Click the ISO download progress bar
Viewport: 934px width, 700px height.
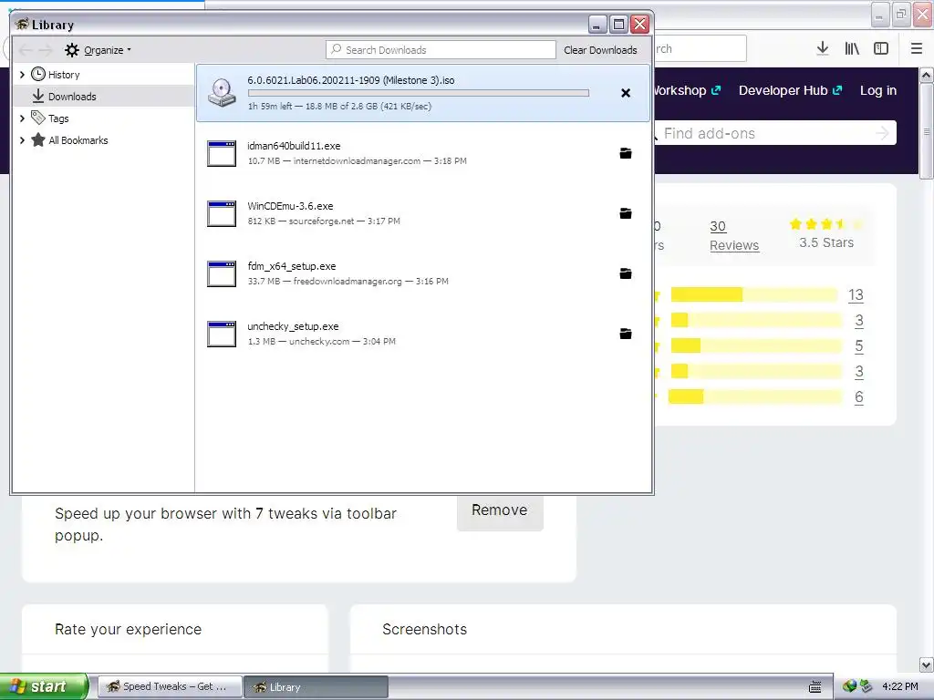pos(418,93)
